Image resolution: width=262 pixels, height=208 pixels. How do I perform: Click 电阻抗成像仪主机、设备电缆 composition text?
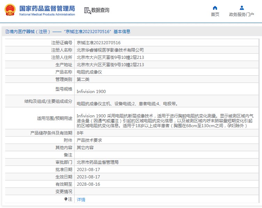coord(128,104)
